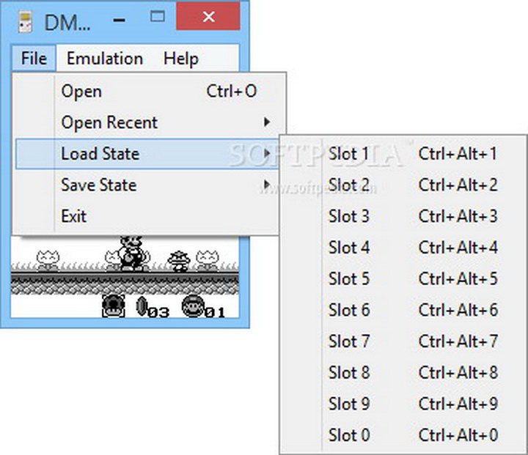This screenshot has height=455, width=528.
Task: Load state from Slot 2
Action: click(348, 185)
